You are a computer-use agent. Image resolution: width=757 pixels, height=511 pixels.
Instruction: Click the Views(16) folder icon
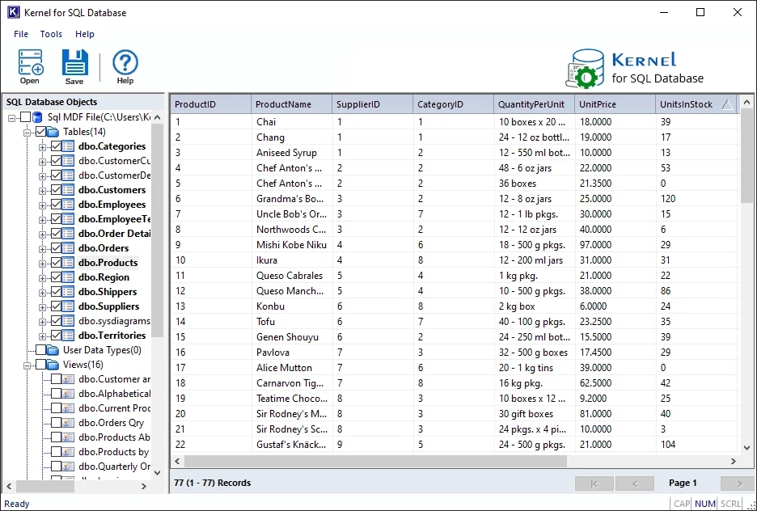(x=53, y=365)
